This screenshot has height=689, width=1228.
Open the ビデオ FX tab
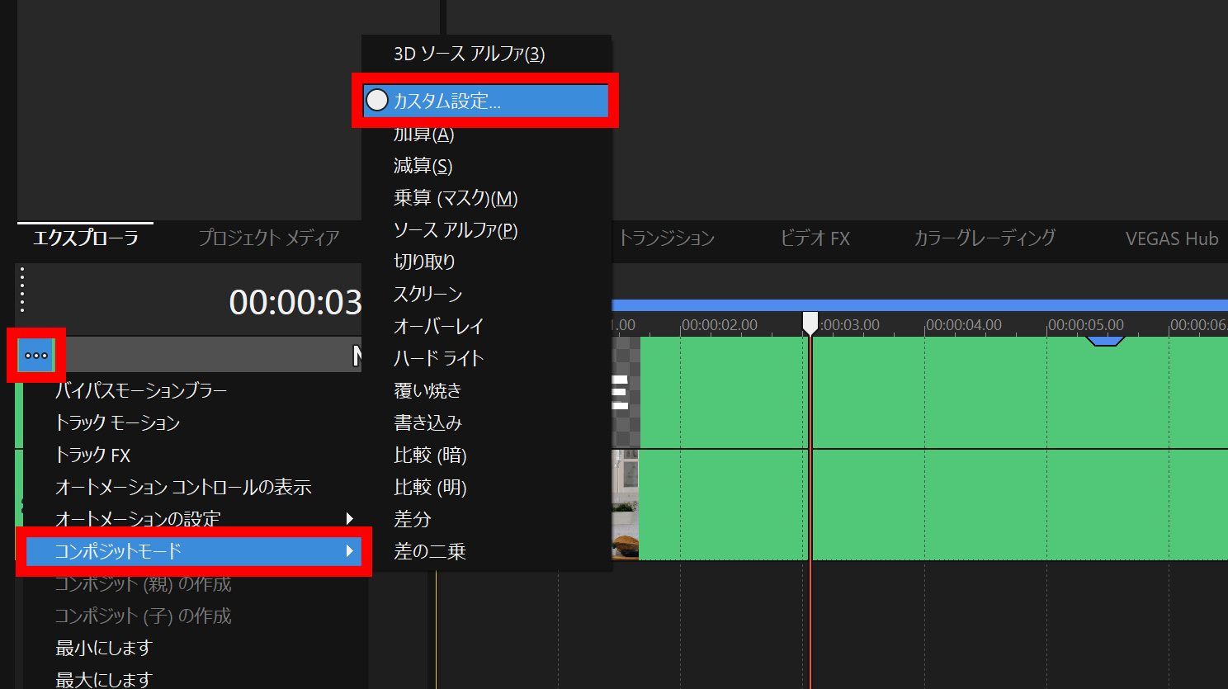pos(814,238)
